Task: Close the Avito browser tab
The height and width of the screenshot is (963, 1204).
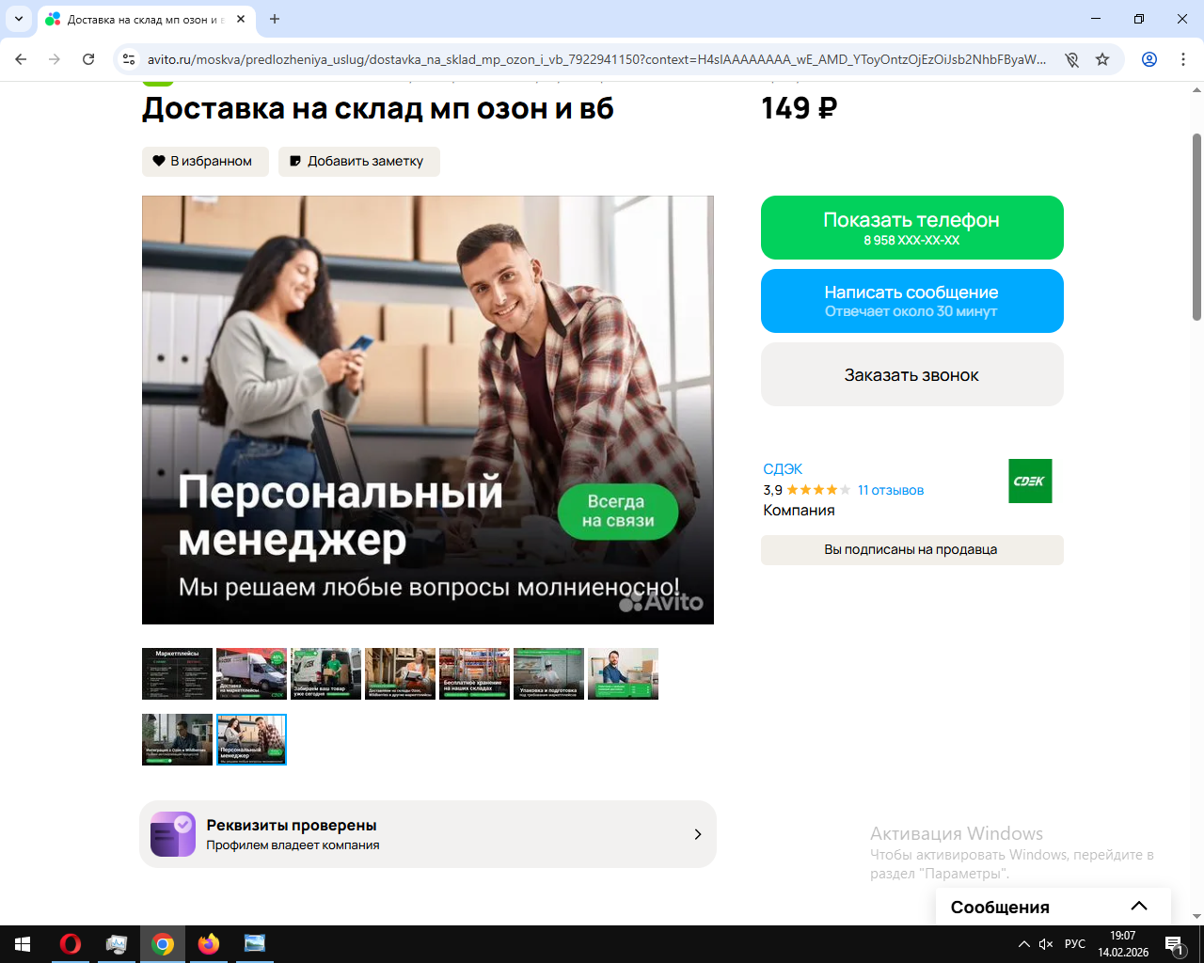Action: click(x=241, y=19)
